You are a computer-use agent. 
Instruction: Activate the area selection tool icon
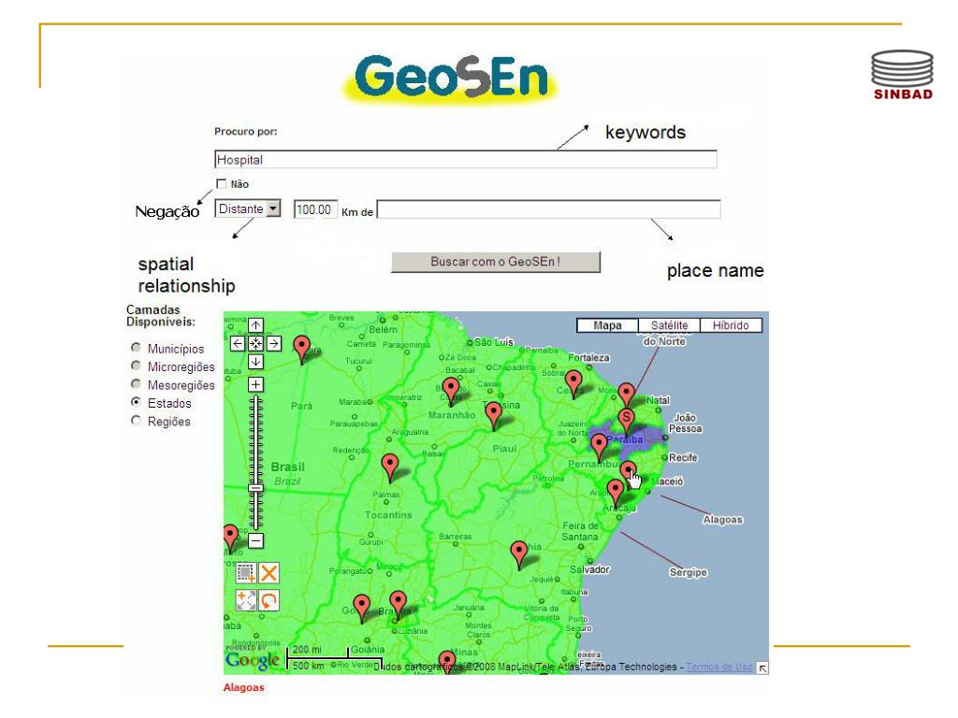coord(246,573)
